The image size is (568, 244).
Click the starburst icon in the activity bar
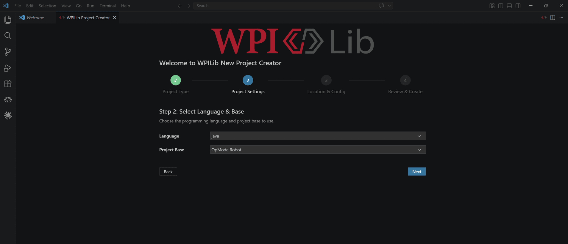(8, 116)
